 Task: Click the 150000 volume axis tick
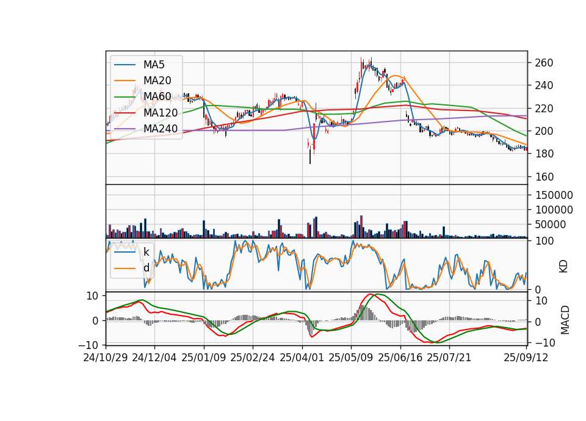[554, 195]
